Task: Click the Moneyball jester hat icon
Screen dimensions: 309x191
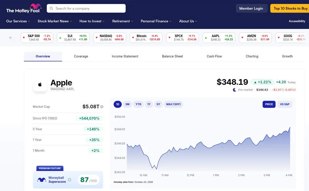Action: 41,179
